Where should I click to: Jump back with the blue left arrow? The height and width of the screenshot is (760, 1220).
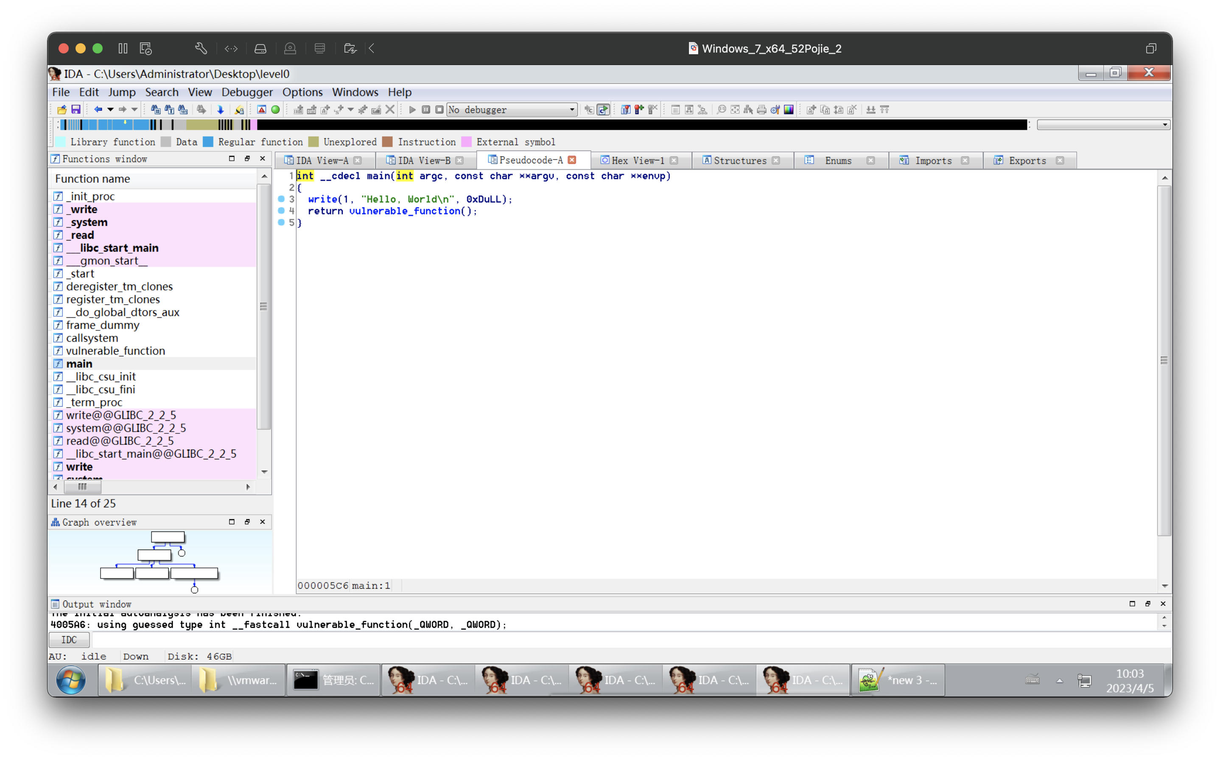pyautogui.click(x=98, y=109)
